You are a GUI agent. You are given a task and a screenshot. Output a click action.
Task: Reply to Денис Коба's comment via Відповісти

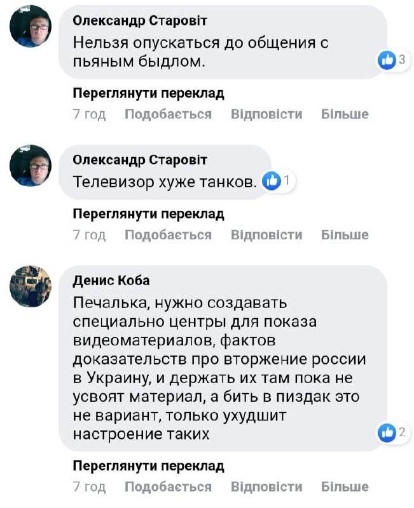tap(266, 487)
